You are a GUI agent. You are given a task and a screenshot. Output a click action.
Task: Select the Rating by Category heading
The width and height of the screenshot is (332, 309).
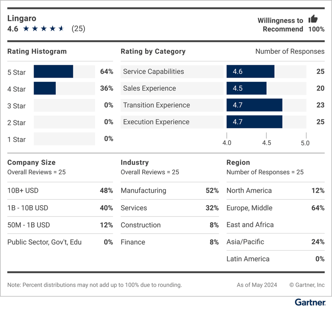pyautogui.click(x=153, y=51)
